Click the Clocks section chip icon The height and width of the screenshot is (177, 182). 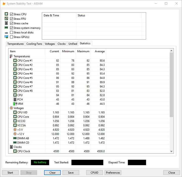[11, 147]
